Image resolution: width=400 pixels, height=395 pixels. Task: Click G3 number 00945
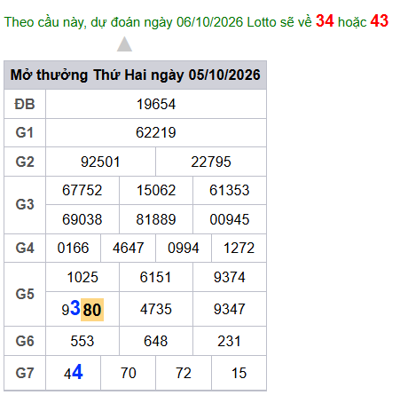230,219
